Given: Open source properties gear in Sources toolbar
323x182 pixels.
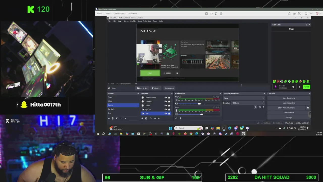Looking at the screenshot, I should (151, 118).
